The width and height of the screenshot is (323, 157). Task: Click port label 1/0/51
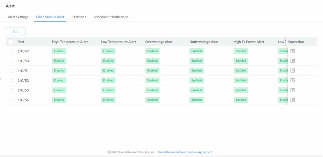(23, 71)
